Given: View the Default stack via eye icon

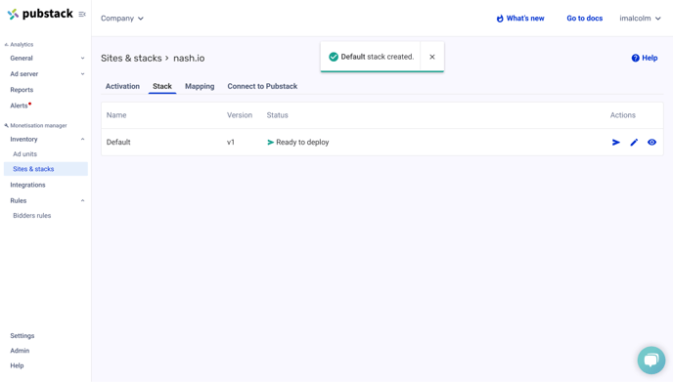Looking at the screenshot, I should click(651, 142).
